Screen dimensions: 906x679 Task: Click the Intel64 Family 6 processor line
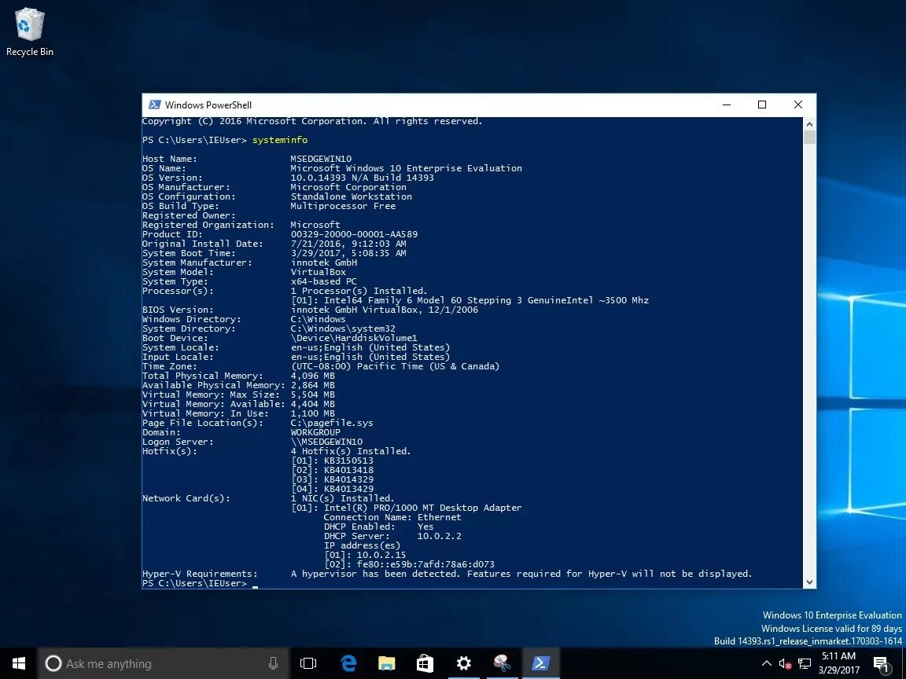point(470,300)
